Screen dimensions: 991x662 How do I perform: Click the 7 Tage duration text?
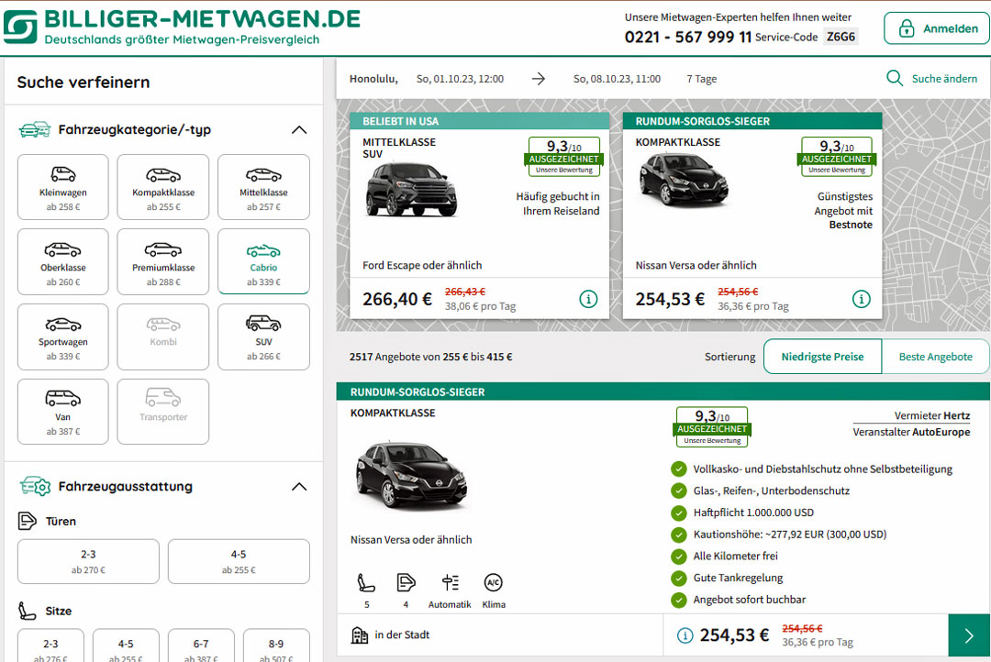pos(702,79)
